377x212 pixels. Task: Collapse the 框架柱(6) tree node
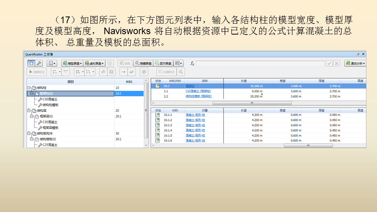(32, 93)
